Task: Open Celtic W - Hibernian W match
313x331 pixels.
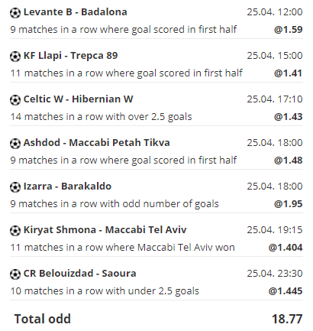Action: (x=78, y=99)
